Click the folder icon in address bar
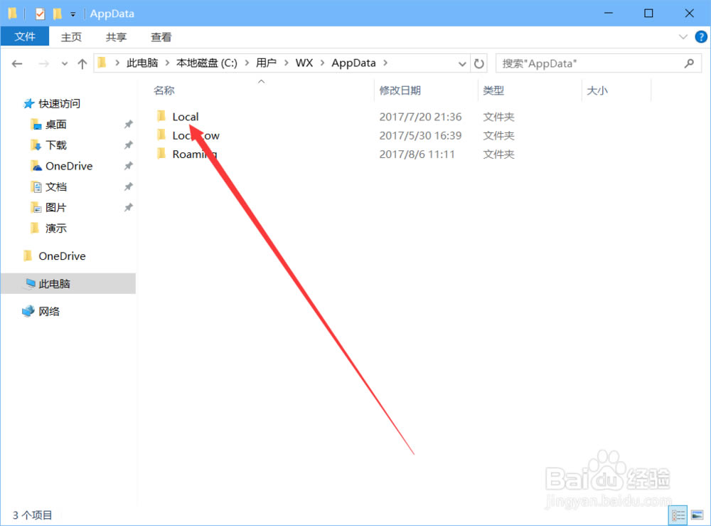The width and height of the screenshot is (711, 526). click(x=102, y=63)
